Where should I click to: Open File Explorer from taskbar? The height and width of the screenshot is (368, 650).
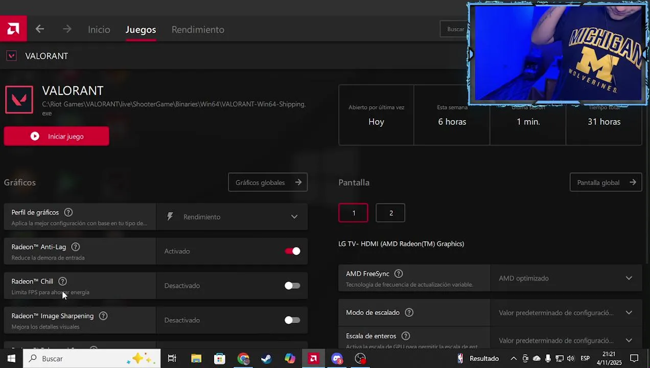tap(196, 358)
